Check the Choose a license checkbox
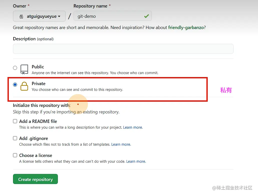The image size is (258, 196). (15, 155)
